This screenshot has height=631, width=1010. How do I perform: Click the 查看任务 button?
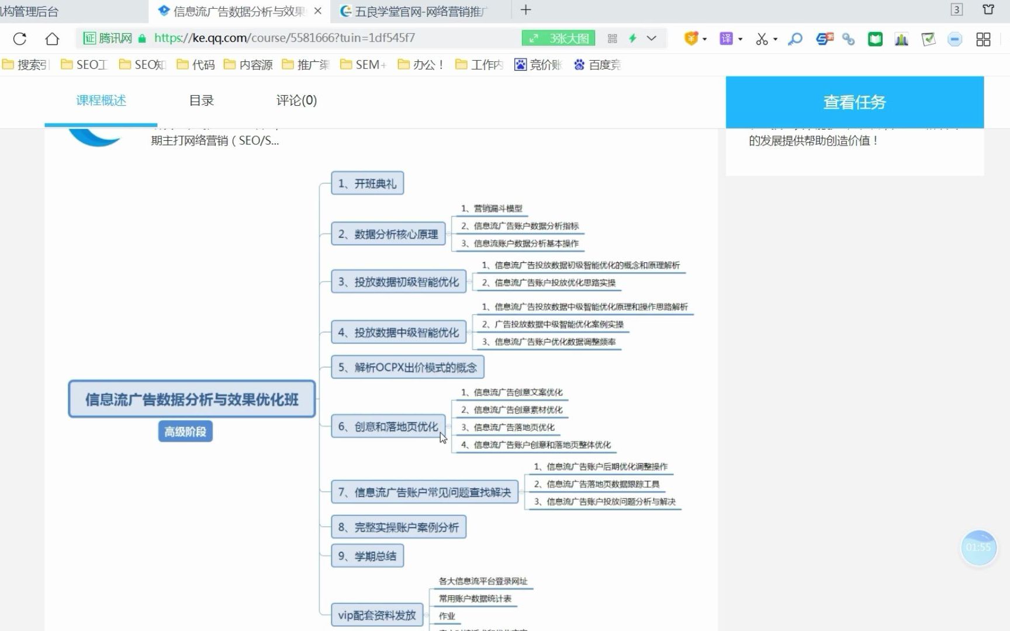tap(855, 102)
